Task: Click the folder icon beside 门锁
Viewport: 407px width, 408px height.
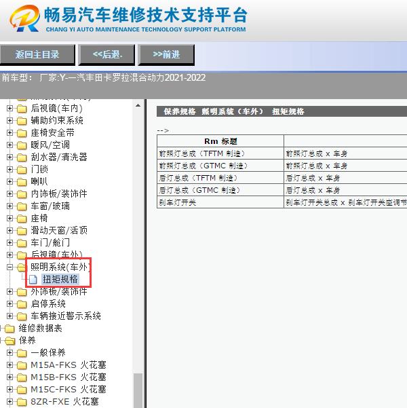Action: (22, 170)
